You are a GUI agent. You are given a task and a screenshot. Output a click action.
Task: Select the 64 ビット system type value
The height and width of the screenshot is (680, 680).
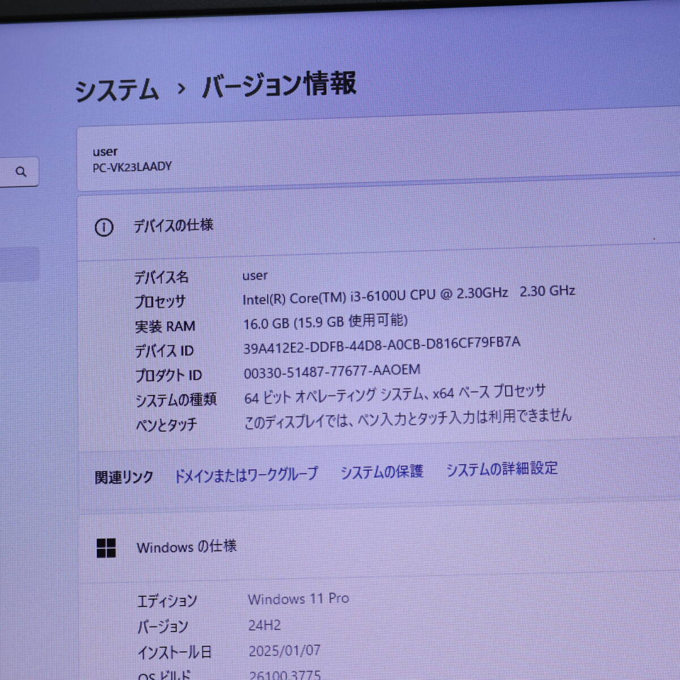(395, 394)
